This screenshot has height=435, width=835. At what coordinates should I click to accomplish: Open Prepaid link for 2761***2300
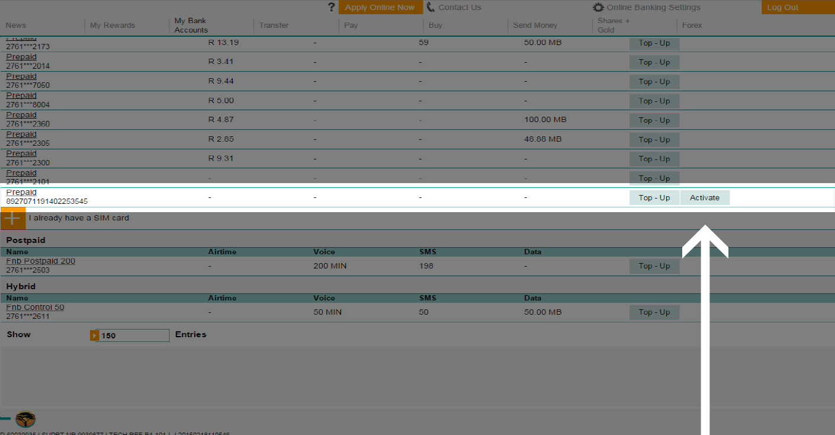point(21,153)
